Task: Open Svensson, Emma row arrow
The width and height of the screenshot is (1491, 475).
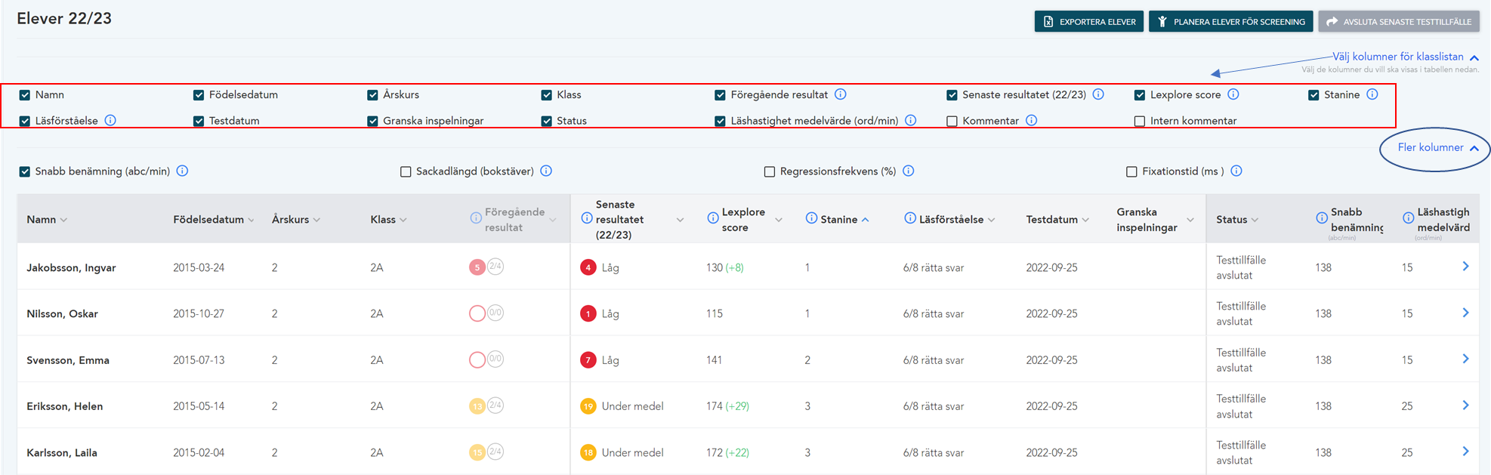Action: pyautogui.click(x=1465, y=359)
